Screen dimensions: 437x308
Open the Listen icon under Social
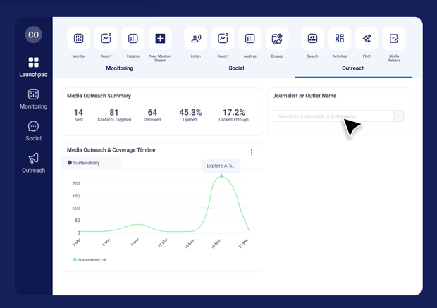pyautogui.click(x=196, y=39)
